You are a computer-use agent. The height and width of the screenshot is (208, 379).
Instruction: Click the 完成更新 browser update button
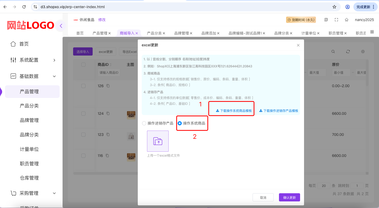(365, 7)
